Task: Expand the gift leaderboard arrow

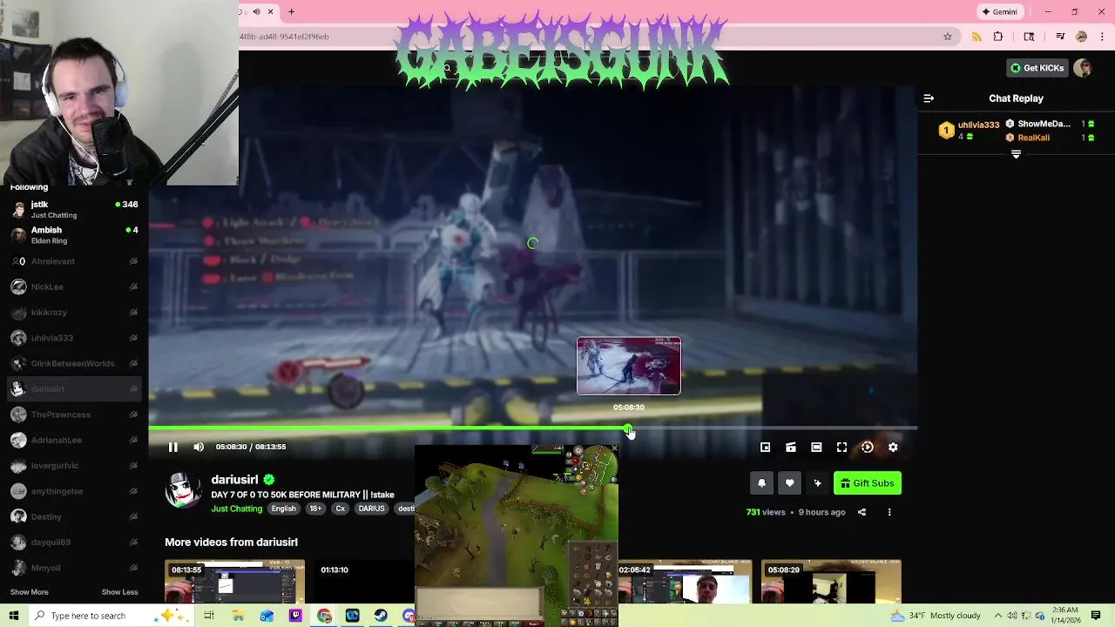Action: click(1016, 154)
